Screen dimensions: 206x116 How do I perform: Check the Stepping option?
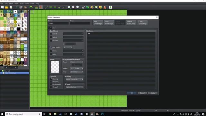51,82
